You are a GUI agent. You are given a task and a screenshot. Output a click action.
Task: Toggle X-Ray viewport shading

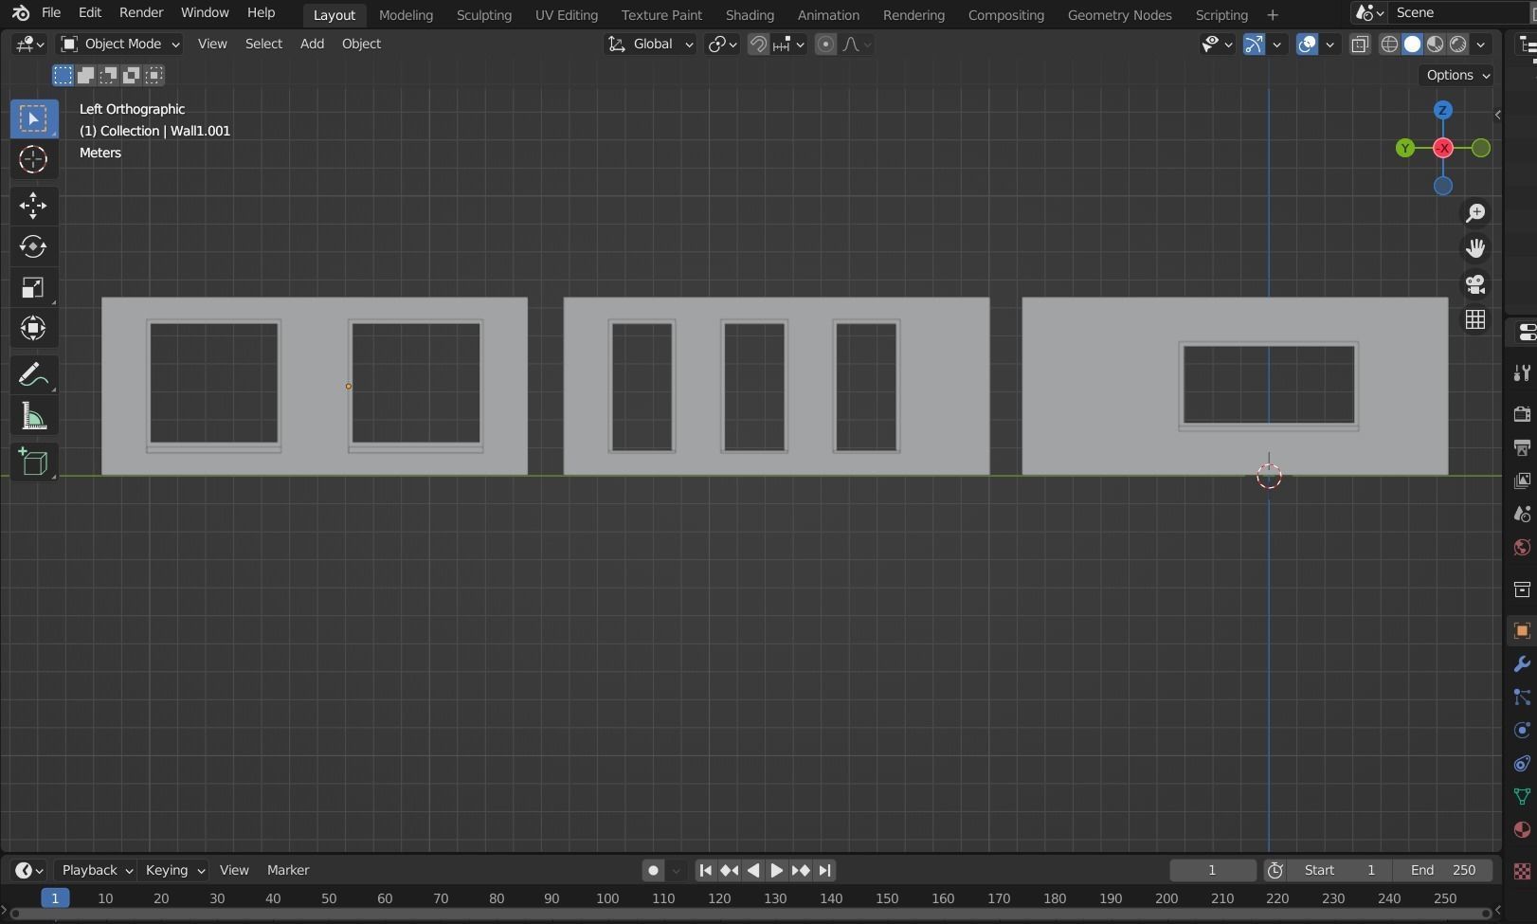click(x=1360, y=44)
